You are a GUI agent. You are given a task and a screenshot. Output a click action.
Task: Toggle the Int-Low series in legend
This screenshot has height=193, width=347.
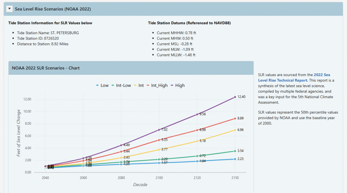pos(121,86)
